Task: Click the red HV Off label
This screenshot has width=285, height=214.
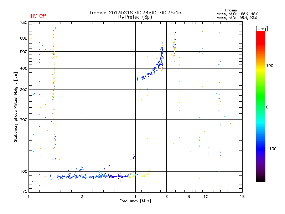Action: 38,16
